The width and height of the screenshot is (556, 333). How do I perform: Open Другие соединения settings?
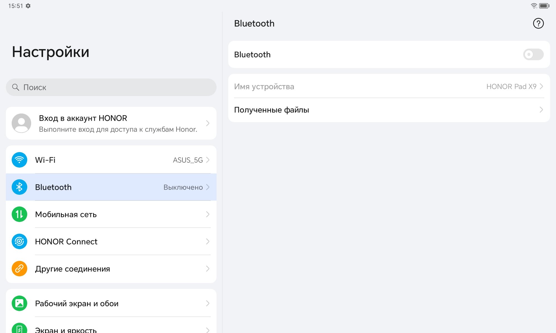point(111,269)
